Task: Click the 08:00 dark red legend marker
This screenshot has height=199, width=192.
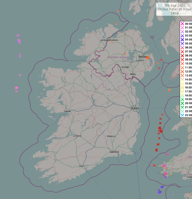Action: [182, 56]
